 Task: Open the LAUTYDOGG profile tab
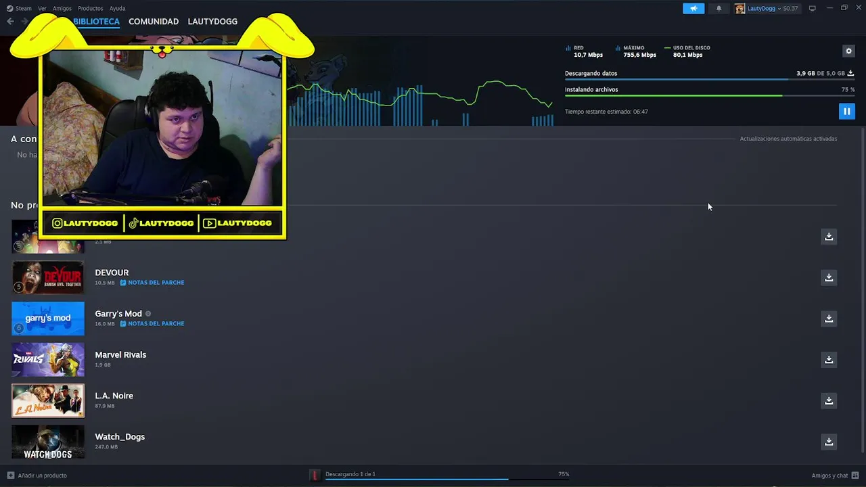(212, 22)
